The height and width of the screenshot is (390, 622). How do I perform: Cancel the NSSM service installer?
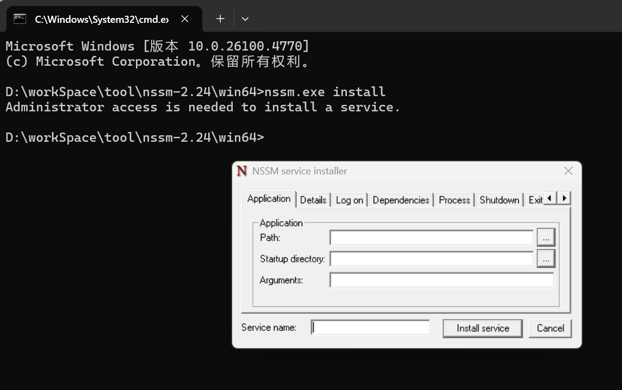(x=550, y=328)
